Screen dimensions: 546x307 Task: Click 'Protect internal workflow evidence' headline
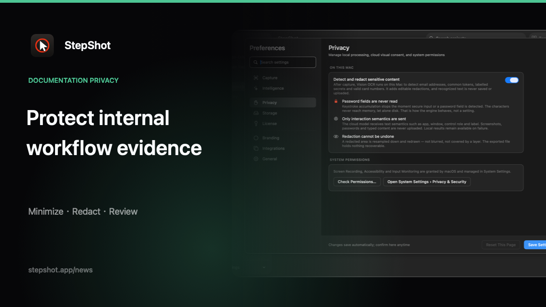(x=114, y=133)
